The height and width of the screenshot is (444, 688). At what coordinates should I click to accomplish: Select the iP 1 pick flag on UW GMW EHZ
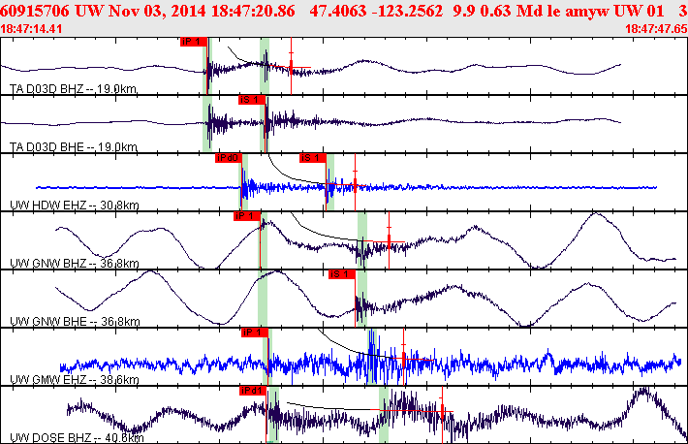(255, 333)
